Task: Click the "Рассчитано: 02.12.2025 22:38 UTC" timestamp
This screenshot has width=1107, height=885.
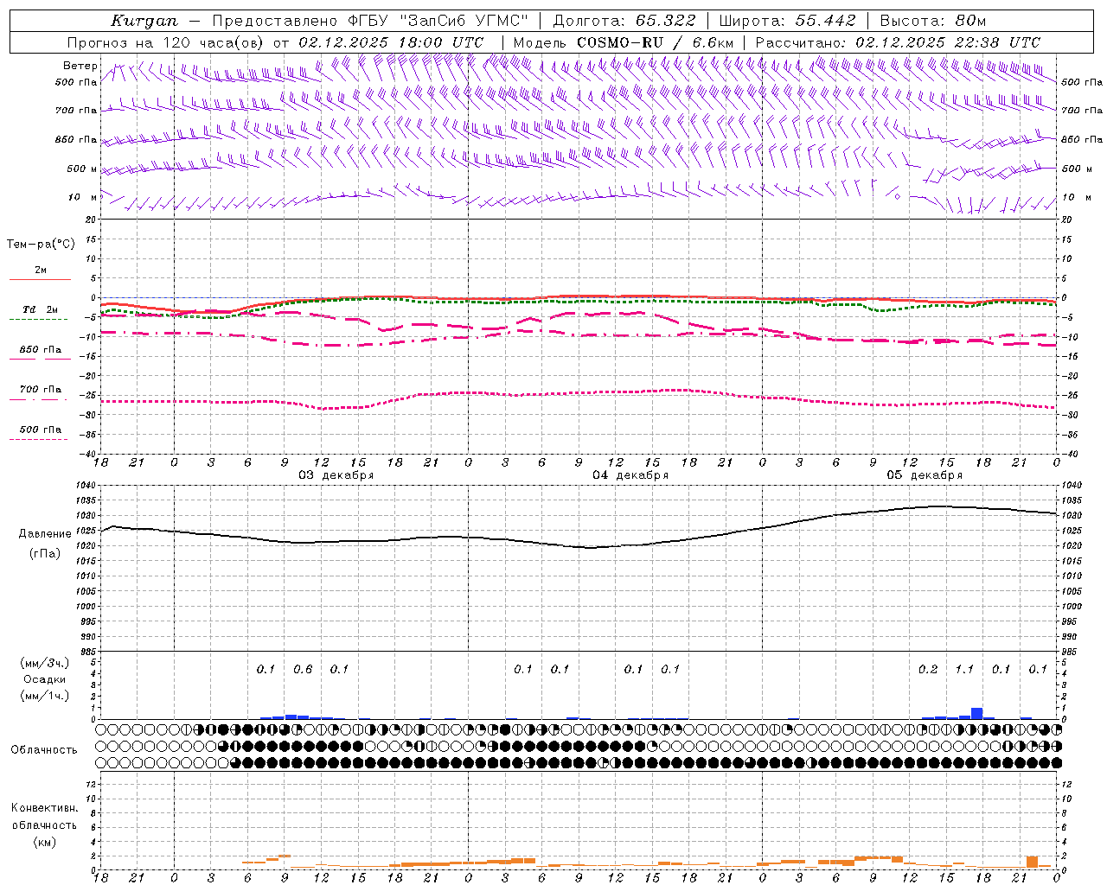Action: coord(898,42)
